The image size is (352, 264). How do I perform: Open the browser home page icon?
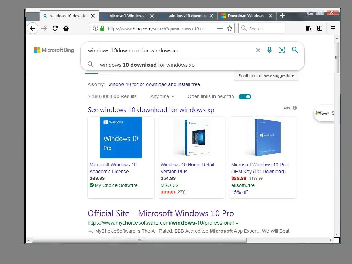point(66,28)
